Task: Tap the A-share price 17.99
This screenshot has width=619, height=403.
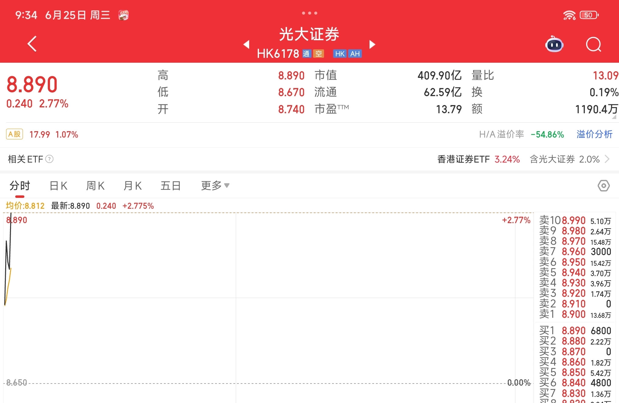Action: (x=40, y=135)
